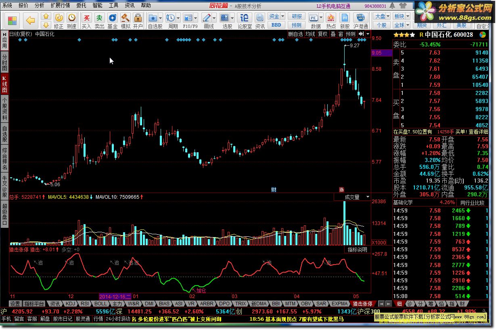Click the 模拟 gavel icon

[x=126, y=21]
